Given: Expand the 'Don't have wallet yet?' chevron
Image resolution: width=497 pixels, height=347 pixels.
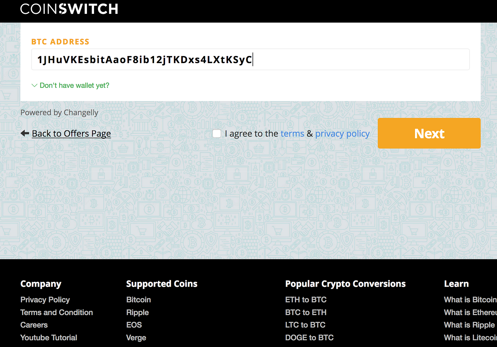Looking at the screenshot, I should (x=34, y=85).
